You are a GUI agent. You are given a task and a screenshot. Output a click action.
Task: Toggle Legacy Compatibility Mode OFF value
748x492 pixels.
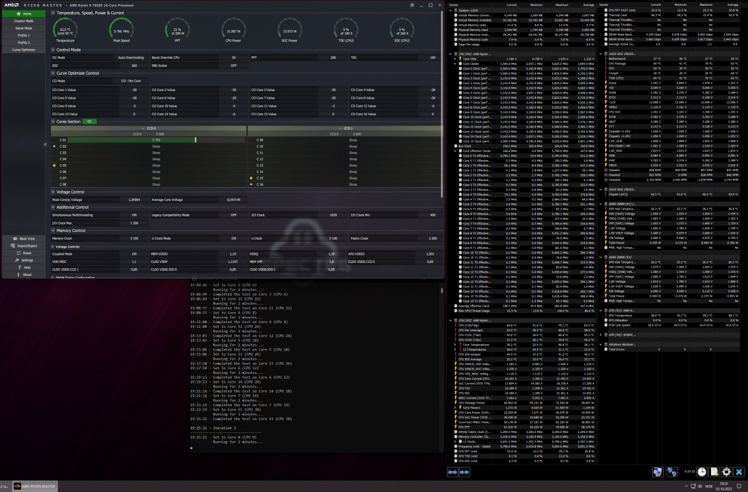coord(233,214)
